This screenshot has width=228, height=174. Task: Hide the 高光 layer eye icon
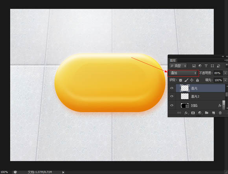[172, 88]
